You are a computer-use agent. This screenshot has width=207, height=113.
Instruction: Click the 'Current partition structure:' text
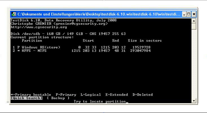(42, 37)
